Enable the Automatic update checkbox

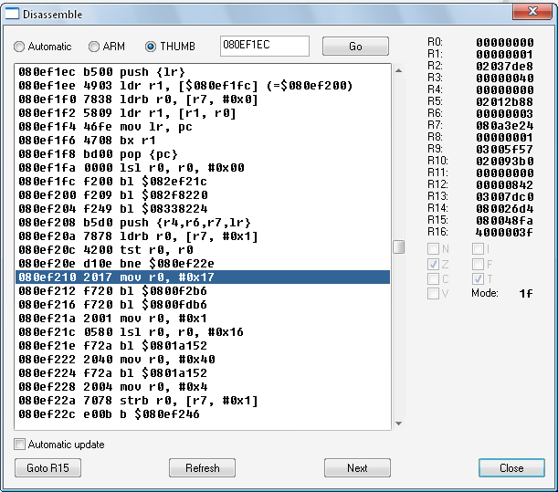point(20,445)
